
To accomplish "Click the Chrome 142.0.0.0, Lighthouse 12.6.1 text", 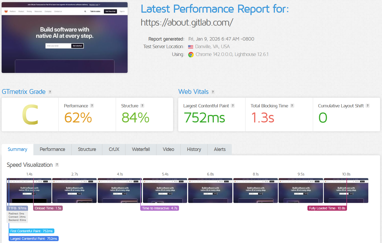I will 232,55.
